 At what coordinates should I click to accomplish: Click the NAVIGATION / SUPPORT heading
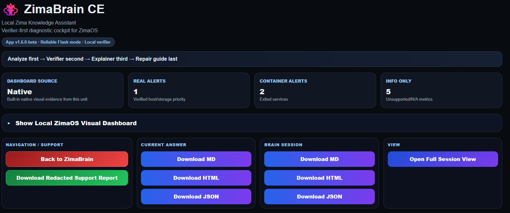click(35, 145)
